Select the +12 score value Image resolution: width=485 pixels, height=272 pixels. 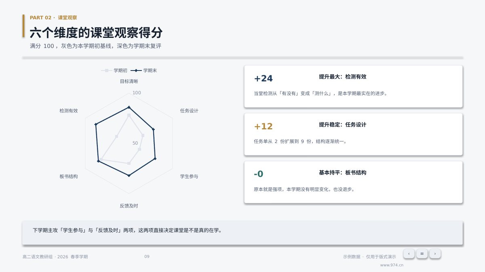[x=264, y=127]
